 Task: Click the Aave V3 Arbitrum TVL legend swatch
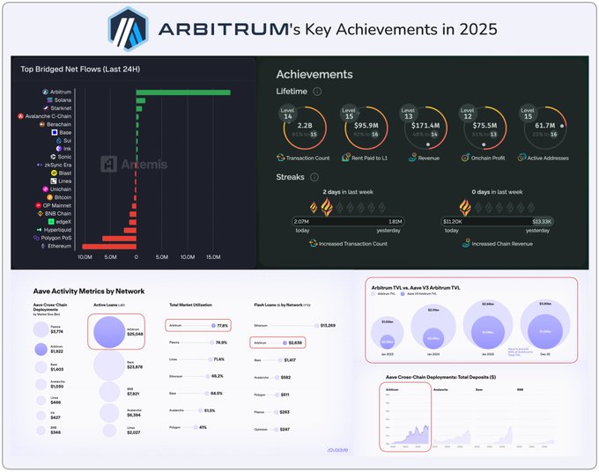[x=403, y=294]
